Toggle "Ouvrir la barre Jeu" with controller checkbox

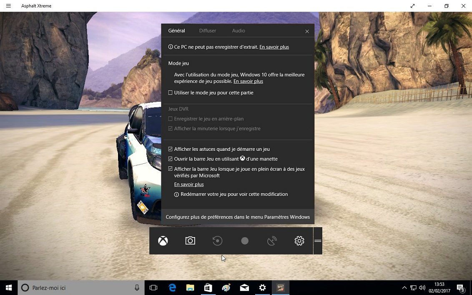tap(170, 159)
